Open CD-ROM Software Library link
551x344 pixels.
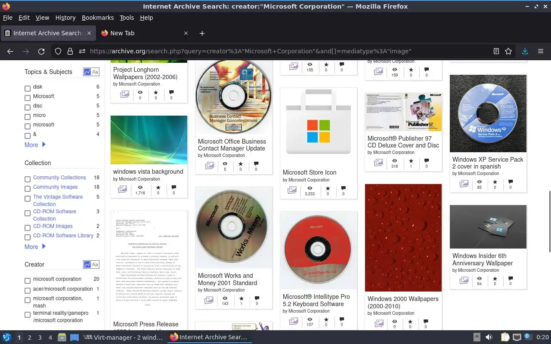click(x=63, y=236)
